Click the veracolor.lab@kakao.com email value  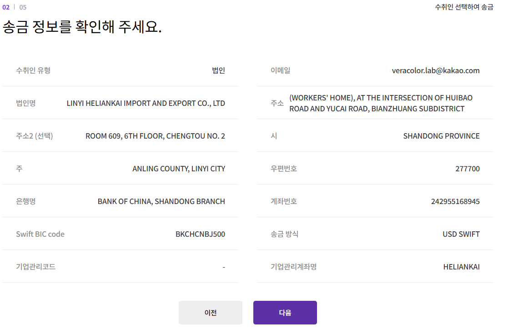(435, 70)
